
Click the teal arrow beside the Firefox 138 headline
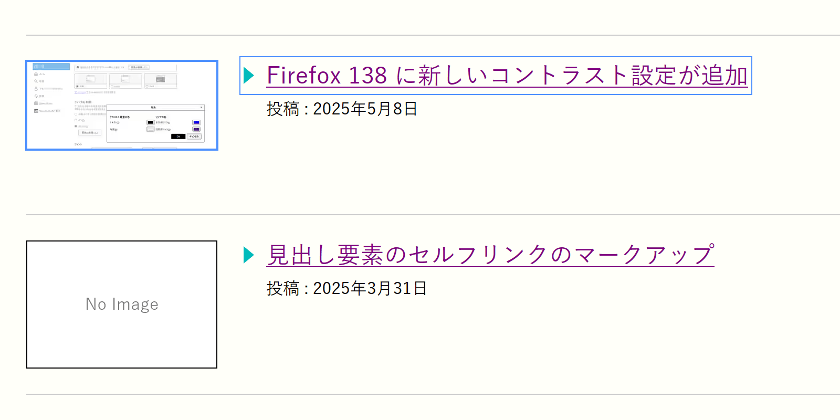click(249, 76)
